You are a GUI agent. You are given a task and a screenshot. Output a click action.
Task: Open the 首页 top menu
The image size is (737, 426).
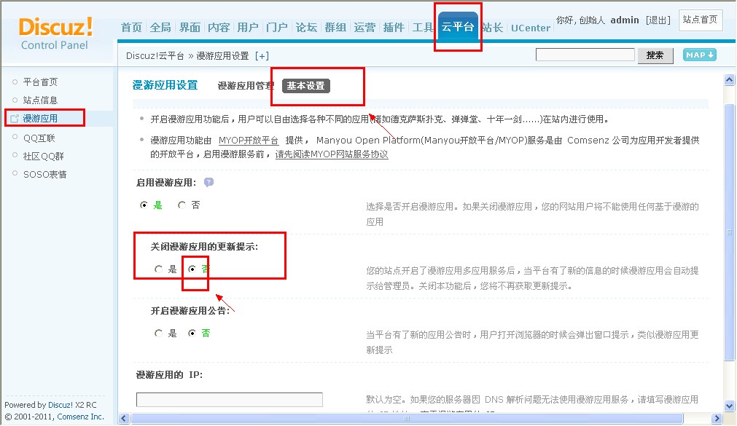131,28
